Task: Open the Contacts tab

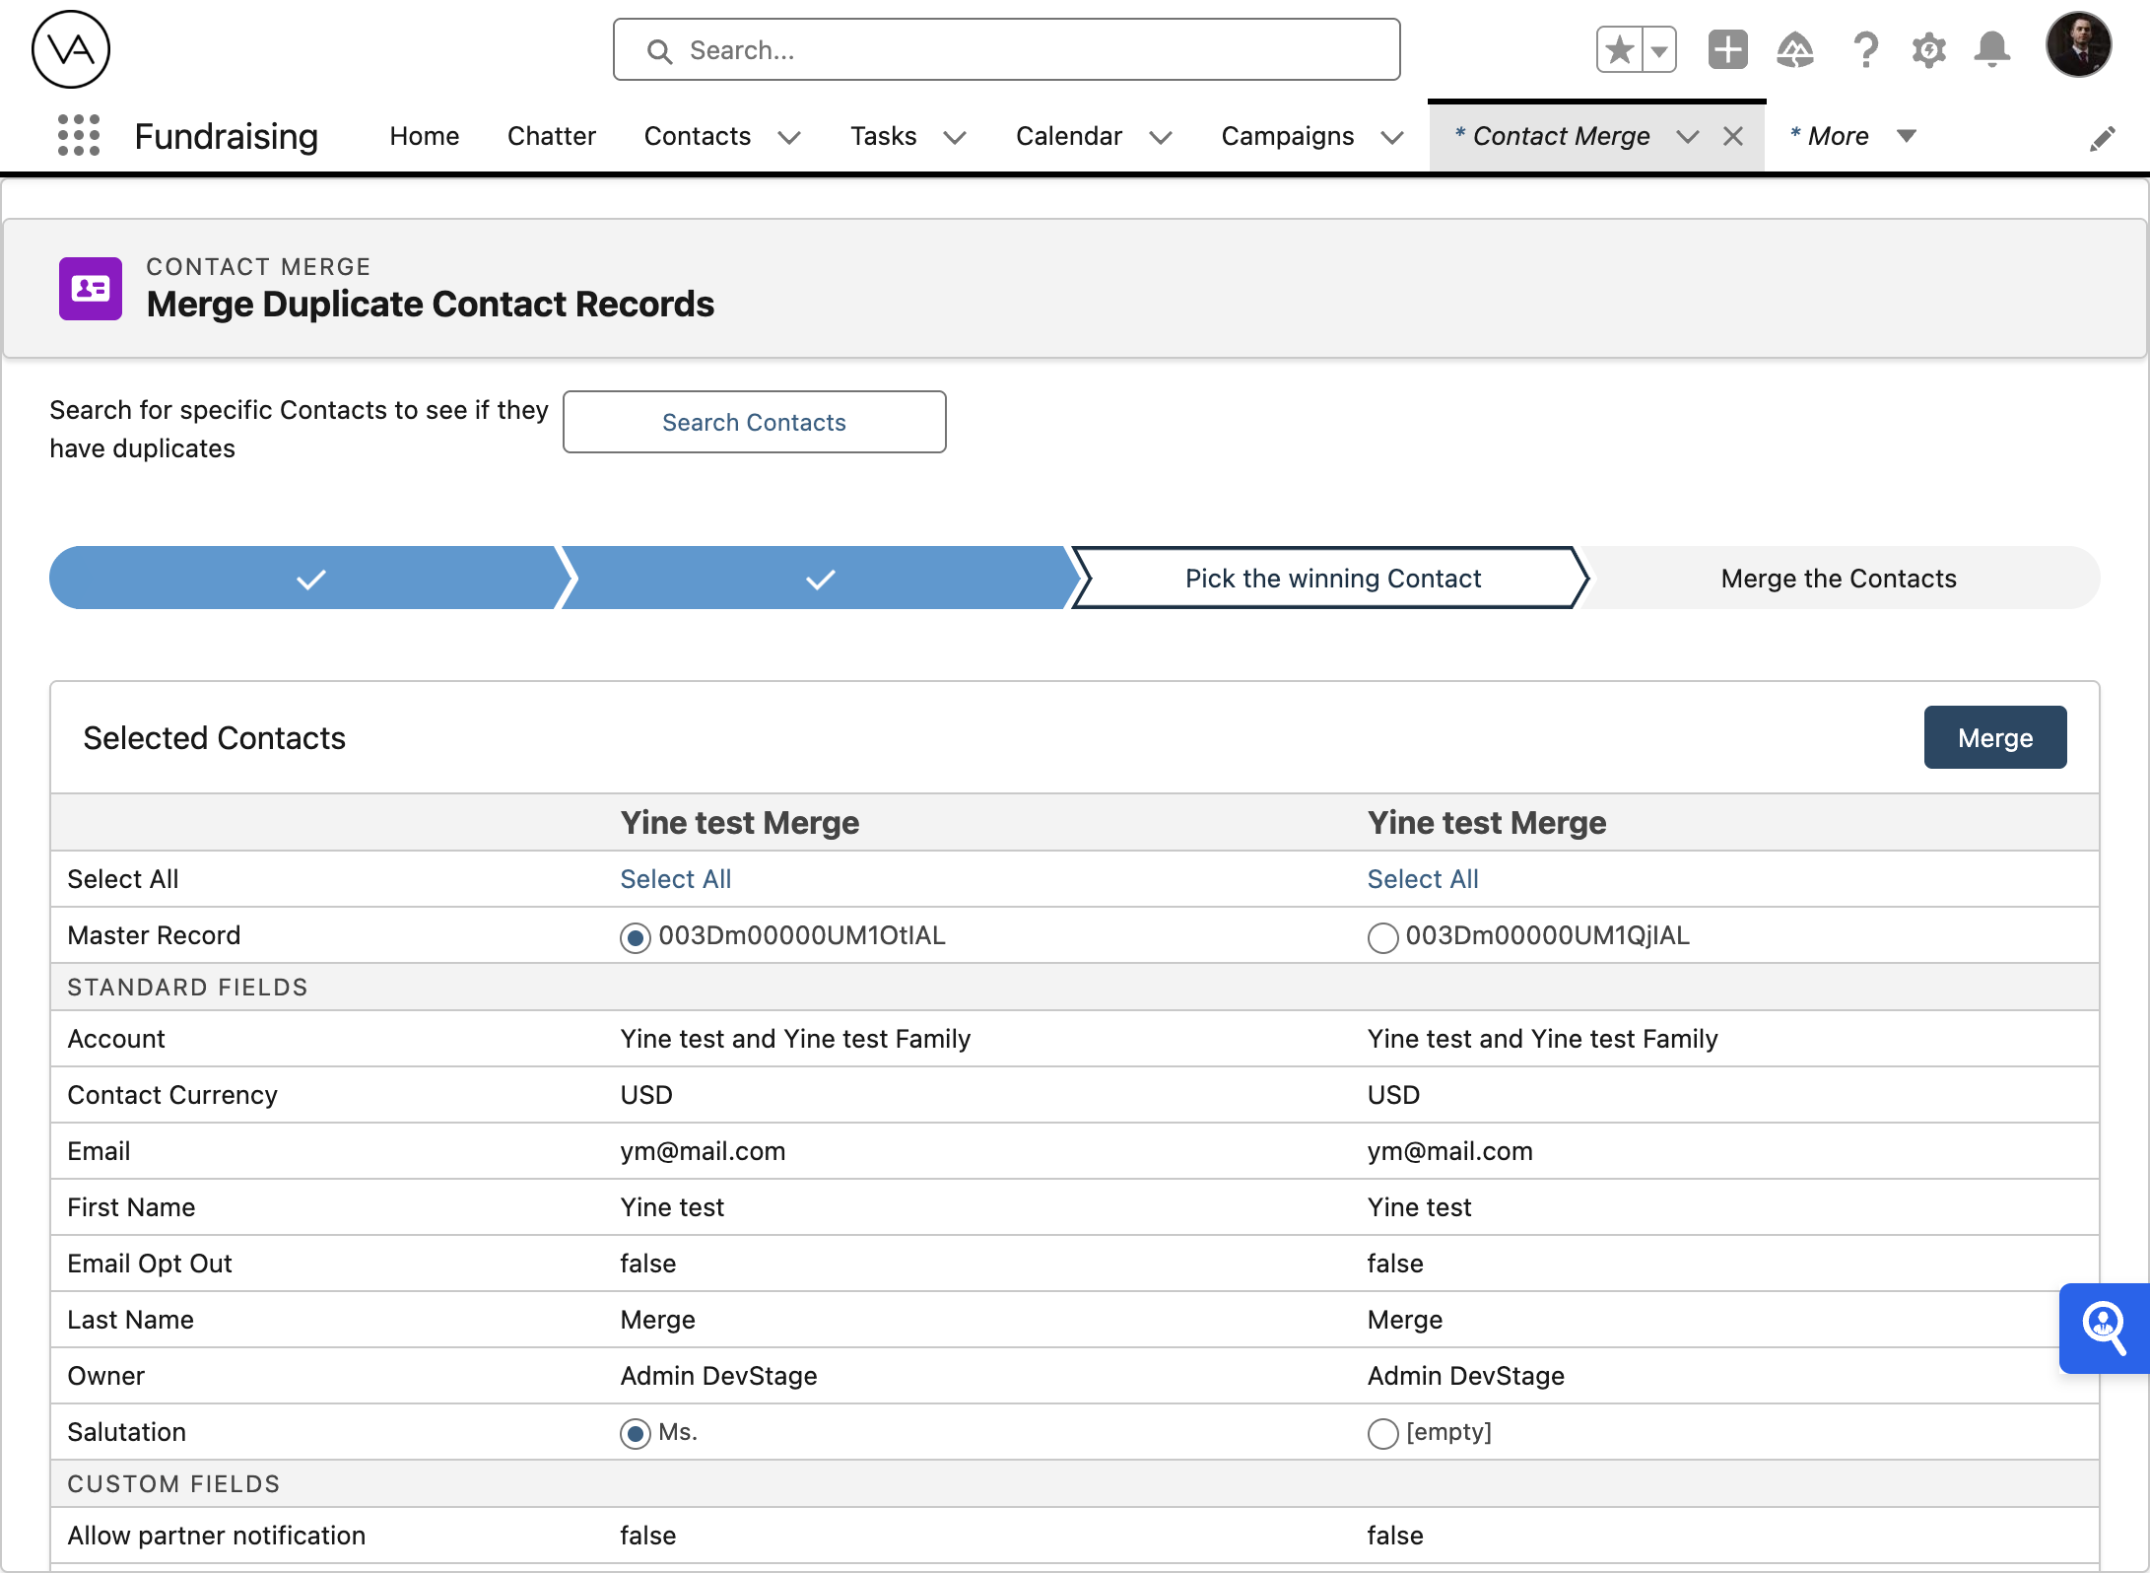Action: tap(698, 136)
